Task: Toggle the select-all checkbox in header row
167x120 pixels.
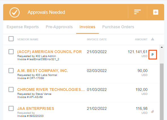Action: pos(11,39)
